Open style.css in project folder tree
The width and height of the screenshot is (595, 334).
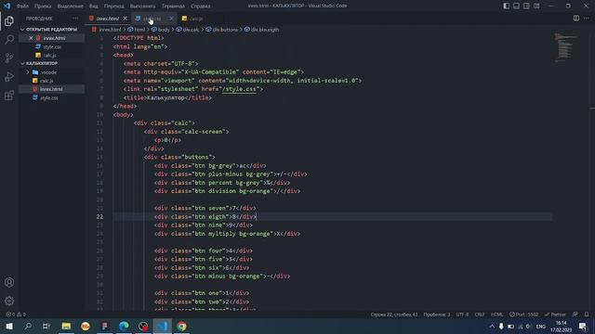click(49, 97)
